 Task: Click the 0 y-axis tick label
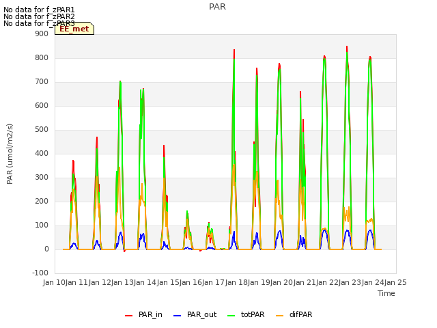click(x=46, y=249)
